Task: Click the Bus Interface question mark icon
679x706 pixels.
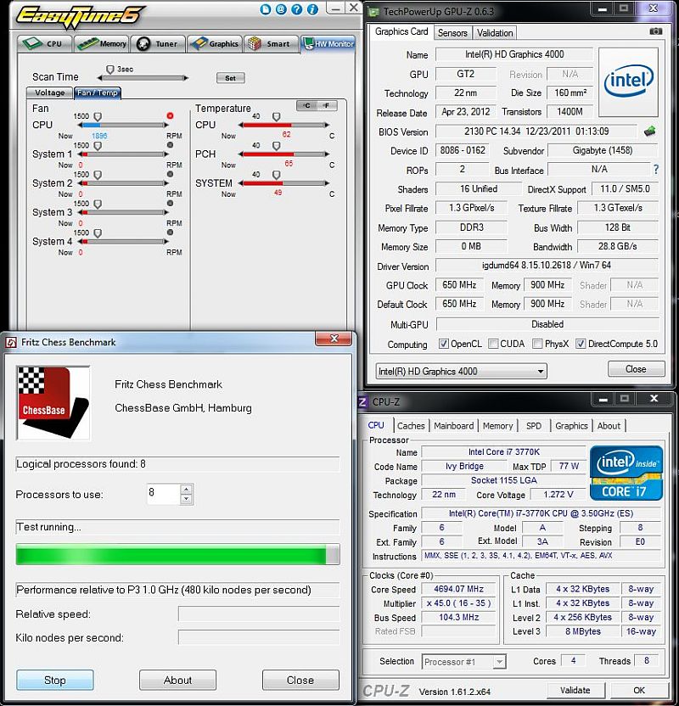Action: (x=655, y=170)
